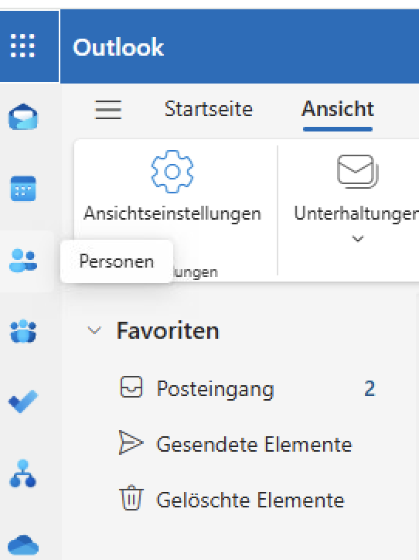Screen dimensions: 419x560
Task: Click the Ansichtseinstellungen gear icon
Action: point(172,172)
